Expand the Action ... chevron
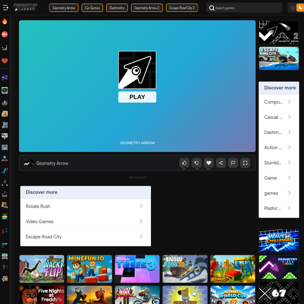Screen dimensions: 304x304 [289, 147]
